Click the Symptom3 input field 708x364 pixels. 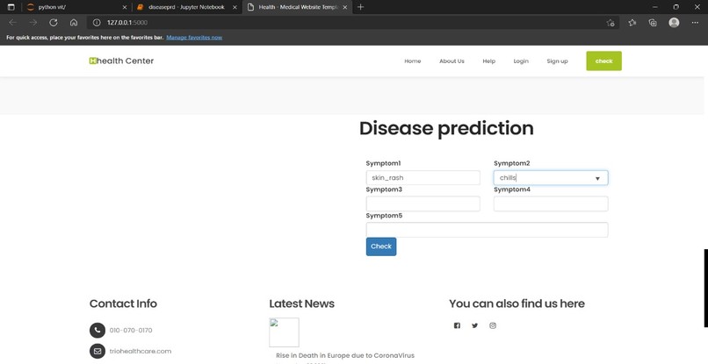pyautogui.click(x=423, y=203)
